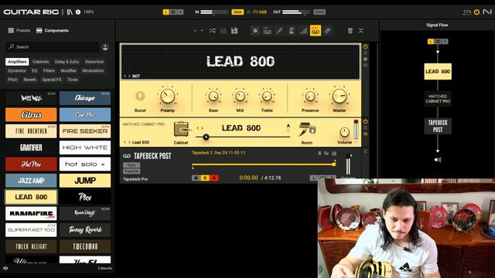This screenshot has height=278, width=495.
Task: Click the 100% zoom percentage
Action: [x=89, y=12]
